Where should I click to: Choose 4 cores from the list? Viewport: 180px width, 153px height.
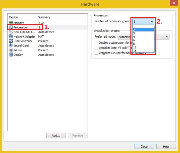click(143, 37)
